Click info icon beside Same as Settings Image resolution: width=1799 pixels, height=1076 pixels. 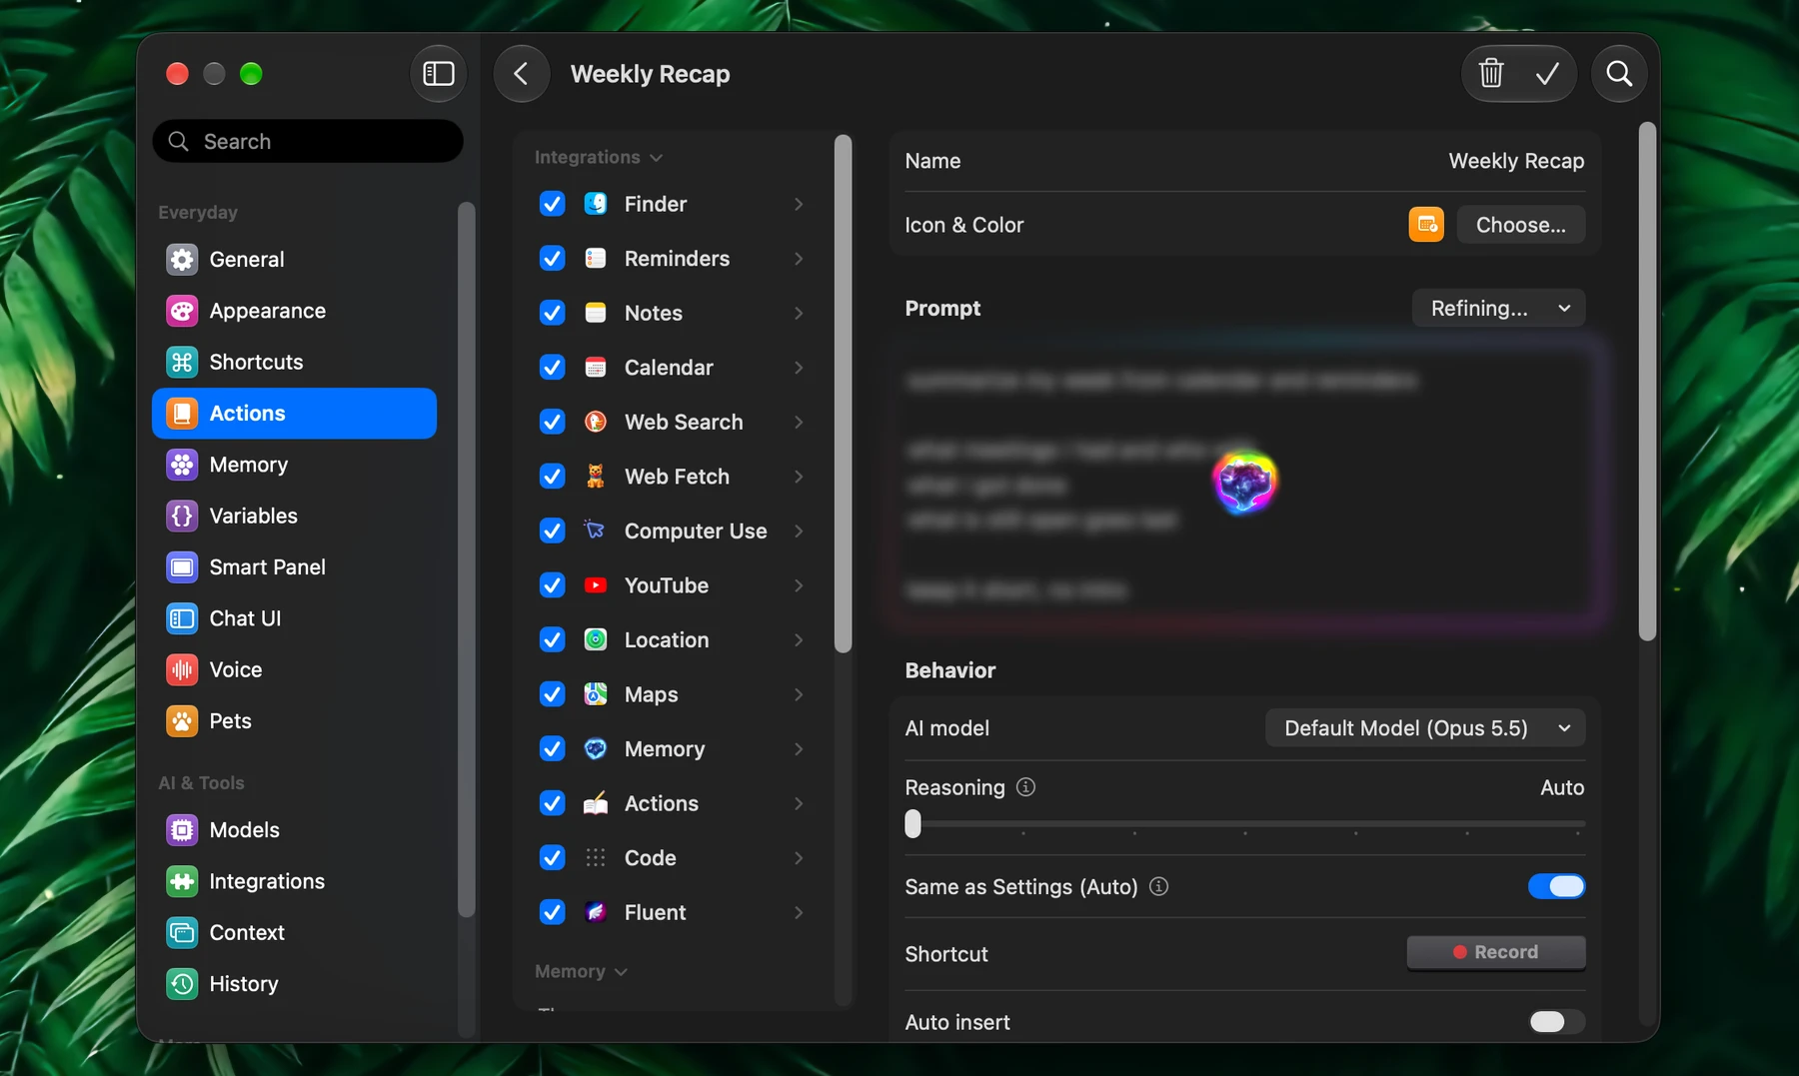point(1158,886)
